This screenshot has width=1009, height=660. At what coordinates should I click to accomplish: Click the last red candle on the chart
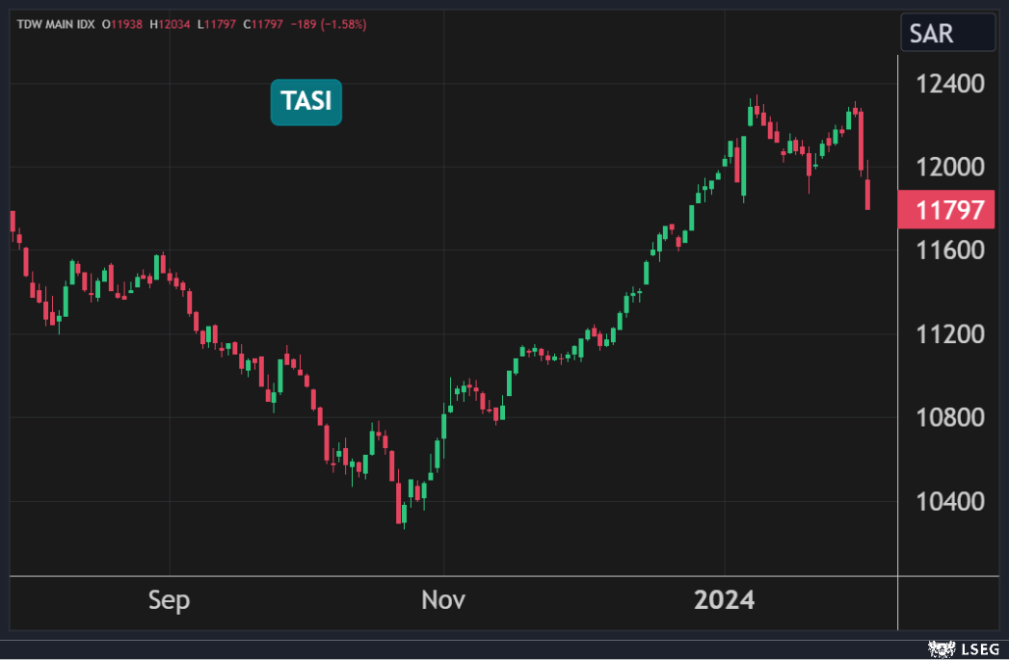(868, 194)
